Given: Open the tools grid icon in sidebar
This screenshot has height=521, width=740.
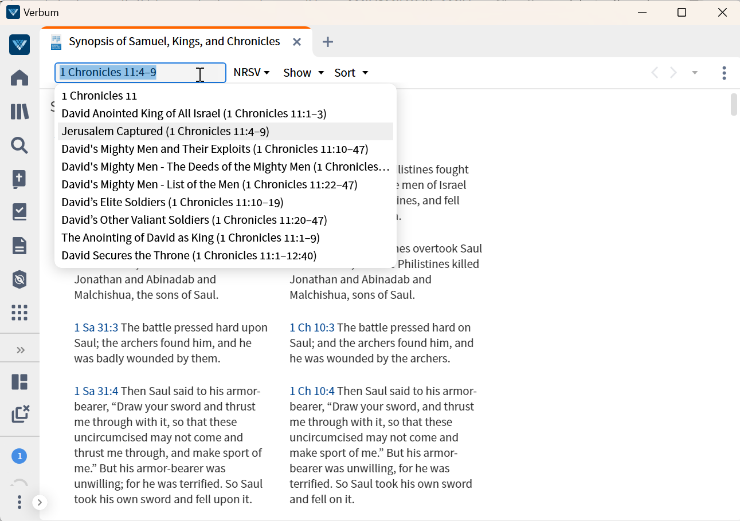Looking at the screenshot, I should click(19, 313).
